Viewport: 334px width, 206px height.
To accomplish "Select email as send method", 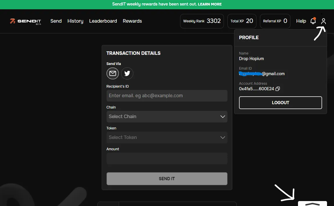I will pyautogui.click(x=112, y=73).
